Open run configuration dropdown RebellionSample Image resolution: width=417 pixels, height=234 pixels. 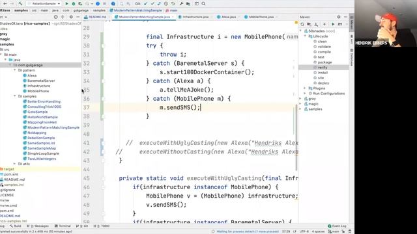click(44, 4)
